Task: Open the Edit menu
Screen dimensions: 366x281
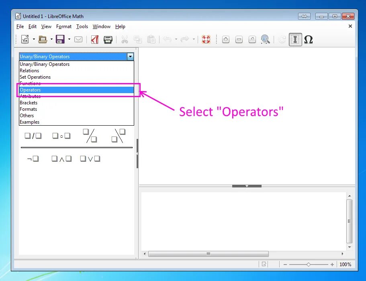Action: click(33, 26)
